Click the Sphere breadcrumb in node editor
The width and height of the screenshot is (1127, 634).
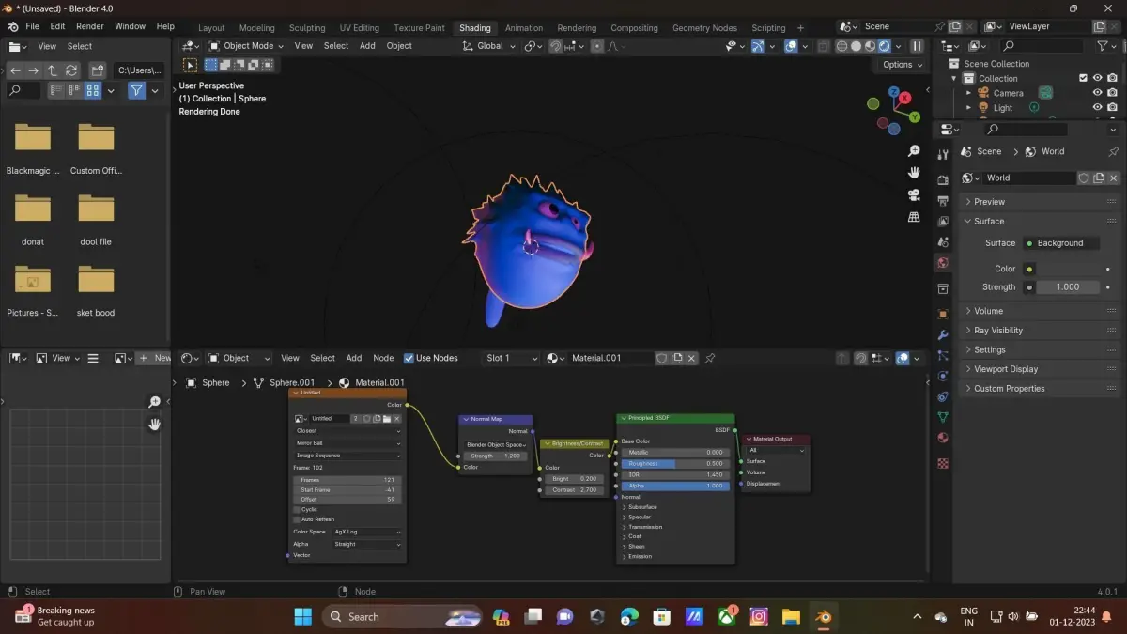tap(208, 382)
